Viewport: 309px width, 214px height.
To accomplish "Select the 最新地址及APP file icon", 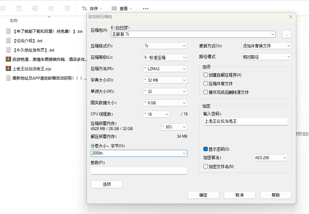I will coord(8,78).
